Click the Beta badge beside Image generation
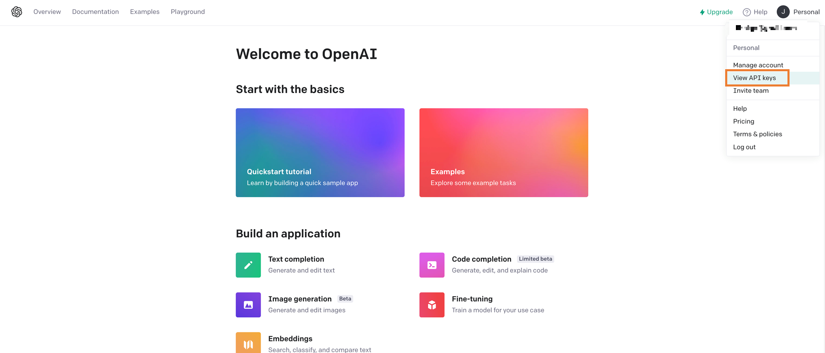The height and width of the screenshot is (353, 825). click(345, 299)
